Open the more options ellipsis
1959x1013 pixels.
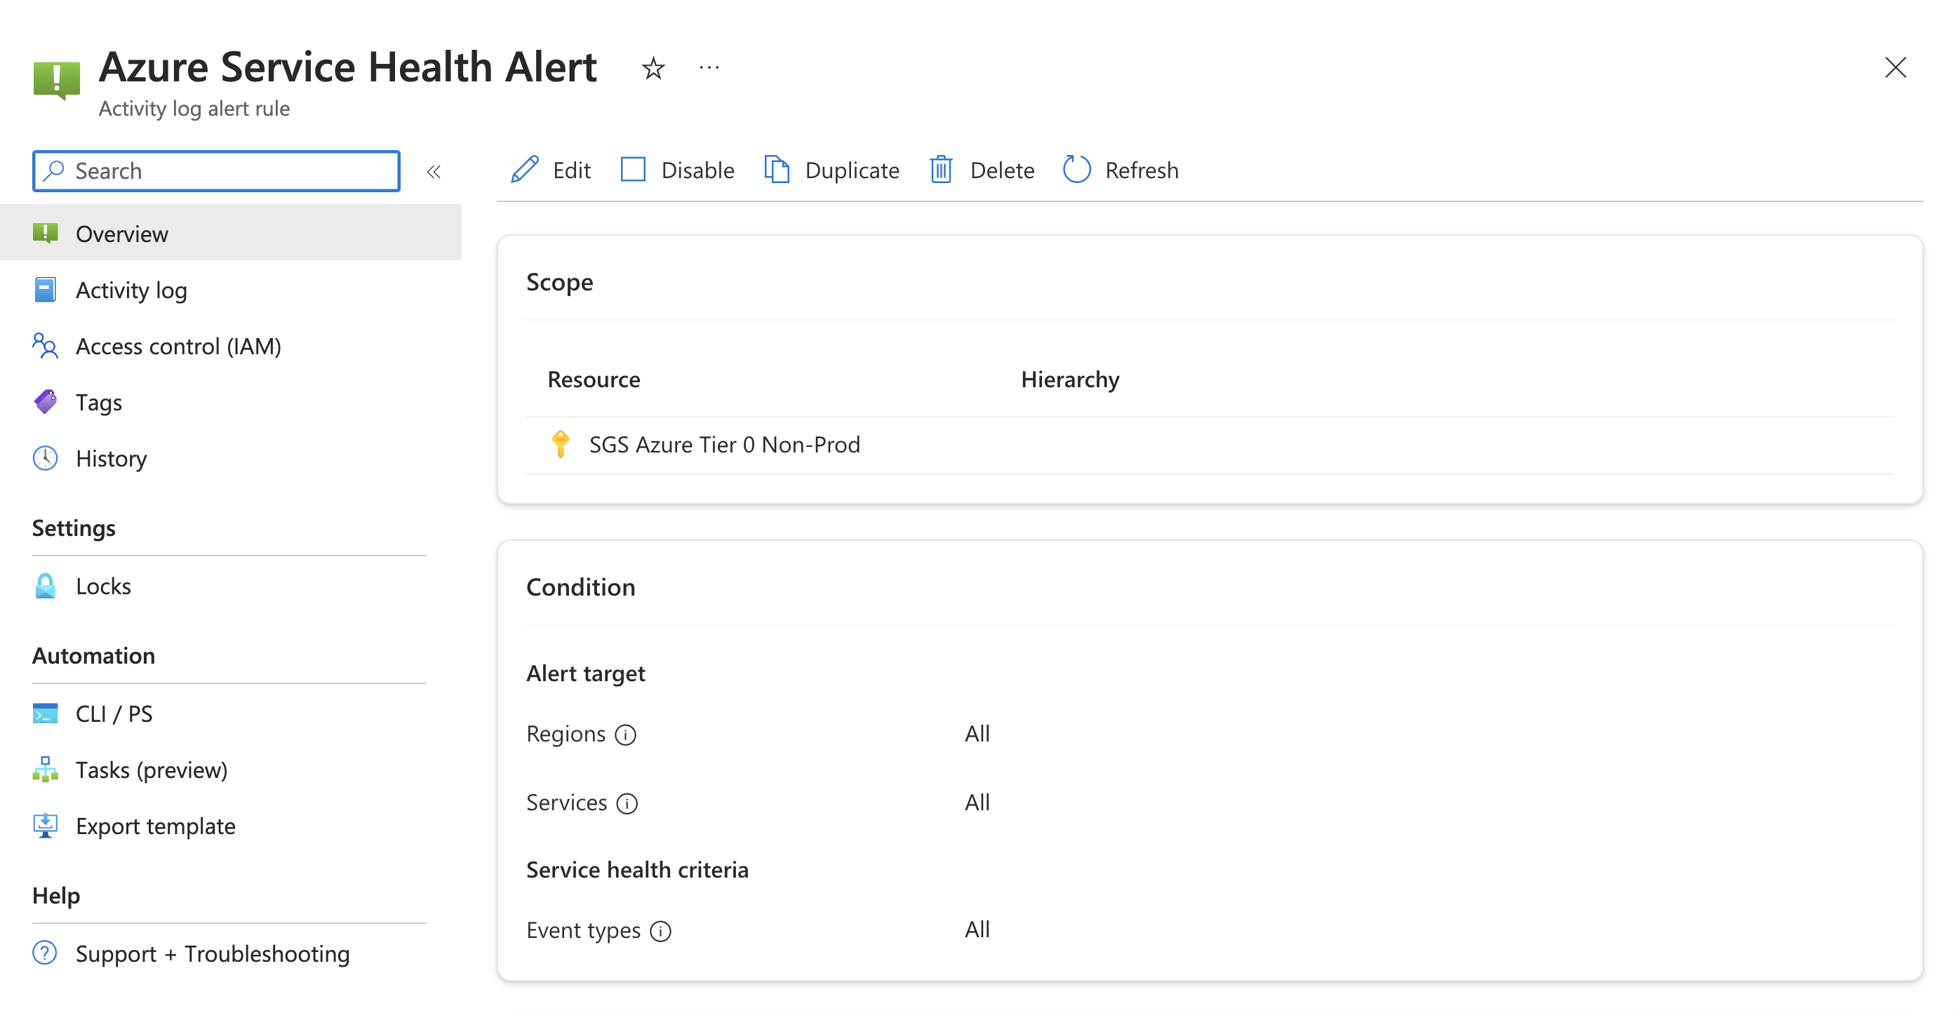(x=709, y=69)
